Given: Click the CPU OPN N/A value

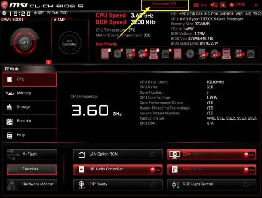Looking at the screenshot, I should click(210, 124).
